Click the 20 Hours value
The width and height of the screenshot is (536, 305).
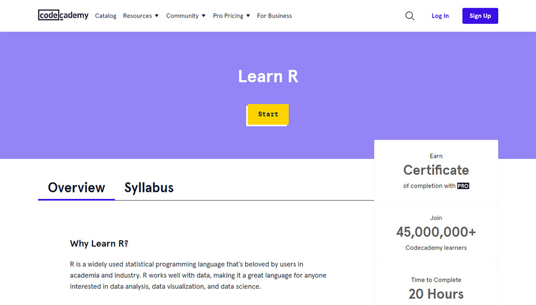tap(436, 294)
